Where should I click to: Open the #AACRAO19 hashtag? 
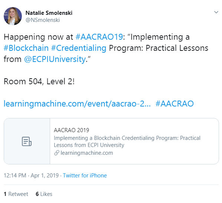(x=99, y=37)
